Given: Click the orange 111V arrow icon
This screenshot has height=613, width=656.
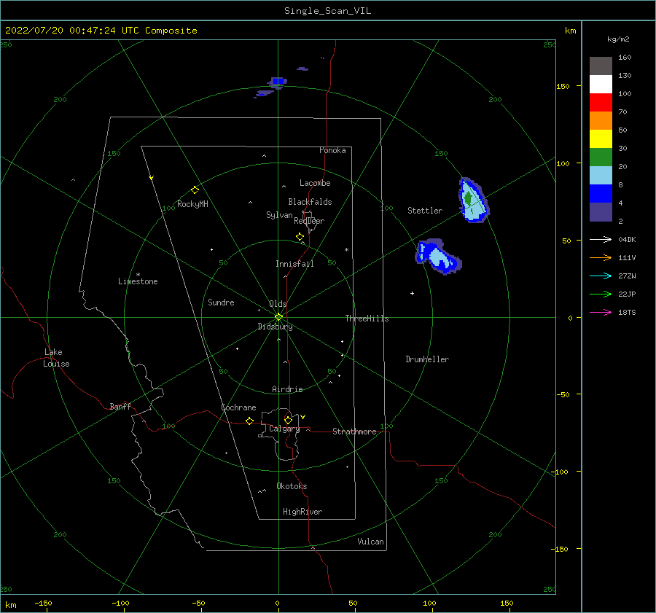Looking at the screenshot, I should 601,258.
